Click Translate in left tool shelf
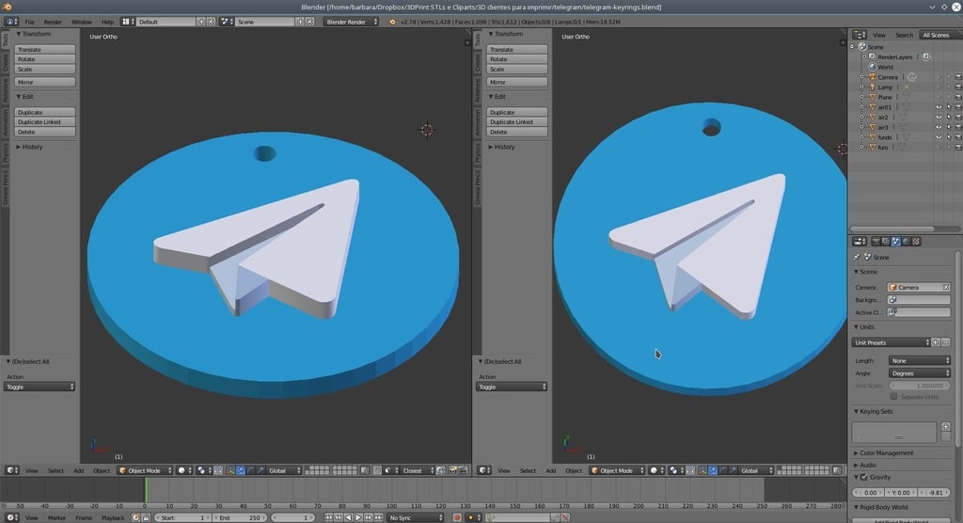Viewport: 963px width, 523px height. (x=45, y=49)
